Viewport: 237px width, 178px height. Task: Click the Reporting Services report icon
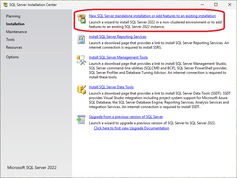coord(81,40)
